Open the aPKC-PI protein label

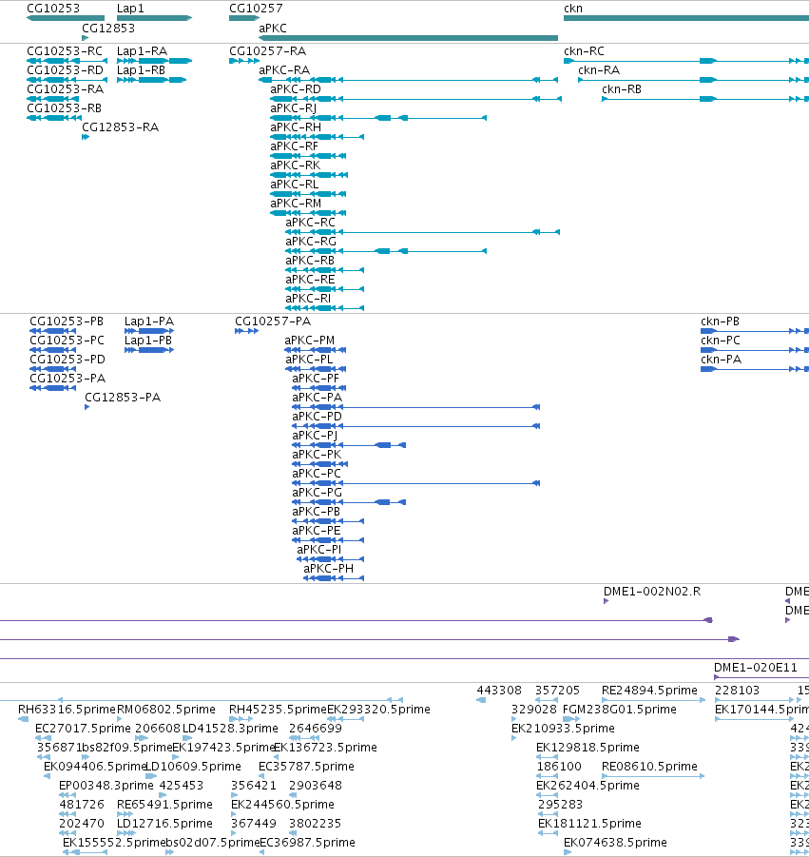[319, 550]
